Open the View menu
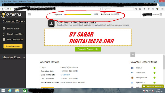 pos(10,1)
